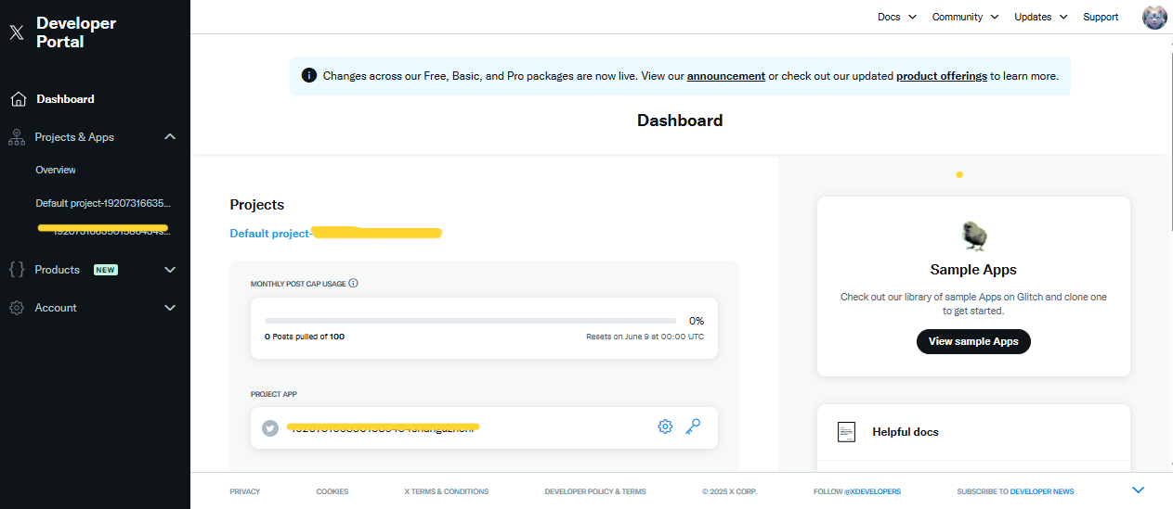Collapse the Projects & Apps section
1173x509 pixels.
coord(170,137)
